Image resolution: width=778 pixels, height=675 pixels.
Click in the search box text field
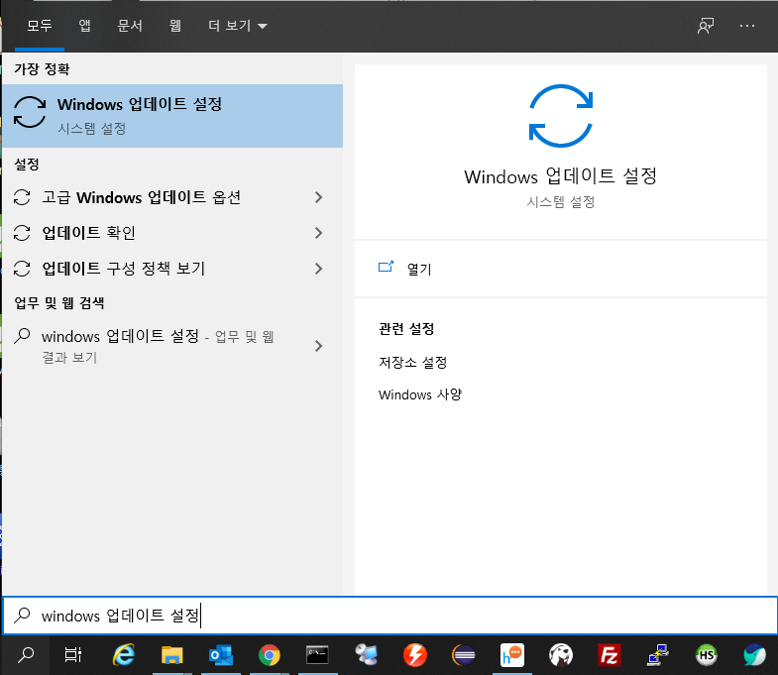(x=389, y=616)
